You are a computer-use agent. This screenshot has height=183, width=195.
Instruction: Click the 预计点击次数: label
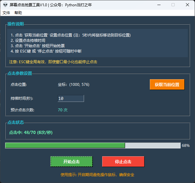[x=22, y=110]
